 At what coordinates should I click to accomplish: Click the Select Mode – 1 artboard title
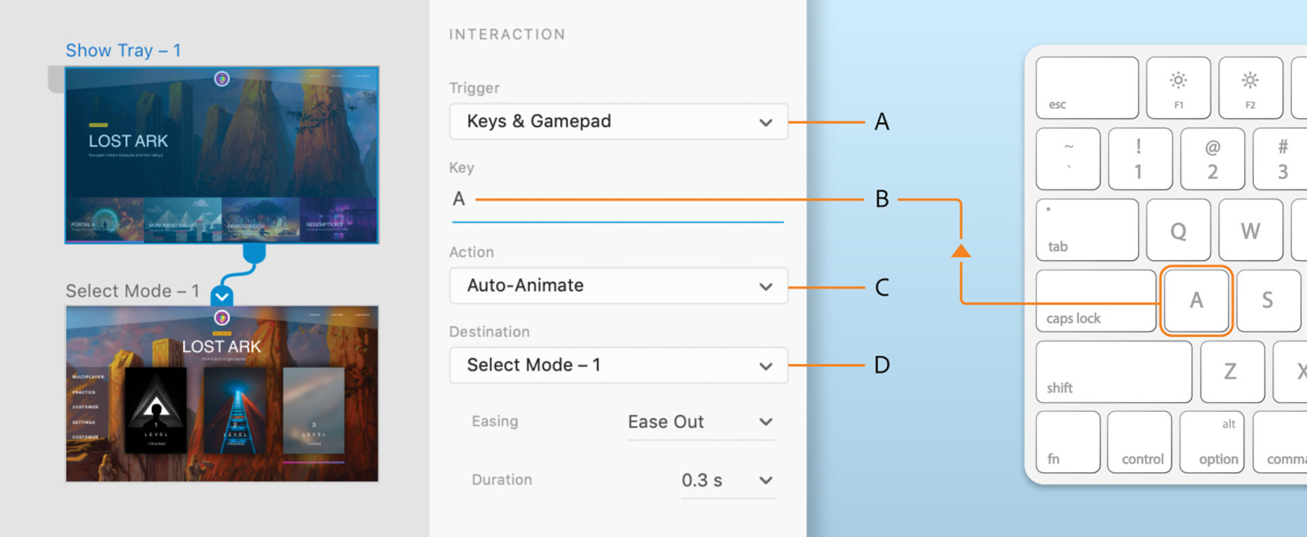(x=132, y=291)
